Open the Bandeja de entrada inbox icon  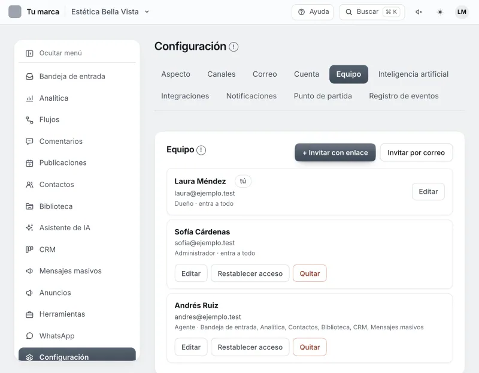[29, 77]
